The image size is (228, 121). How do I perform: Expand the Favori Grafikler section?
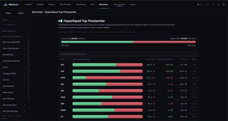14,31
